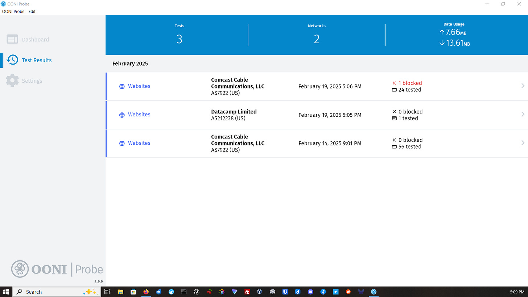The width and height of the screenshot is (528, 297).
Task: Open ChatGPT icon in taskbar
Action: 197,292
